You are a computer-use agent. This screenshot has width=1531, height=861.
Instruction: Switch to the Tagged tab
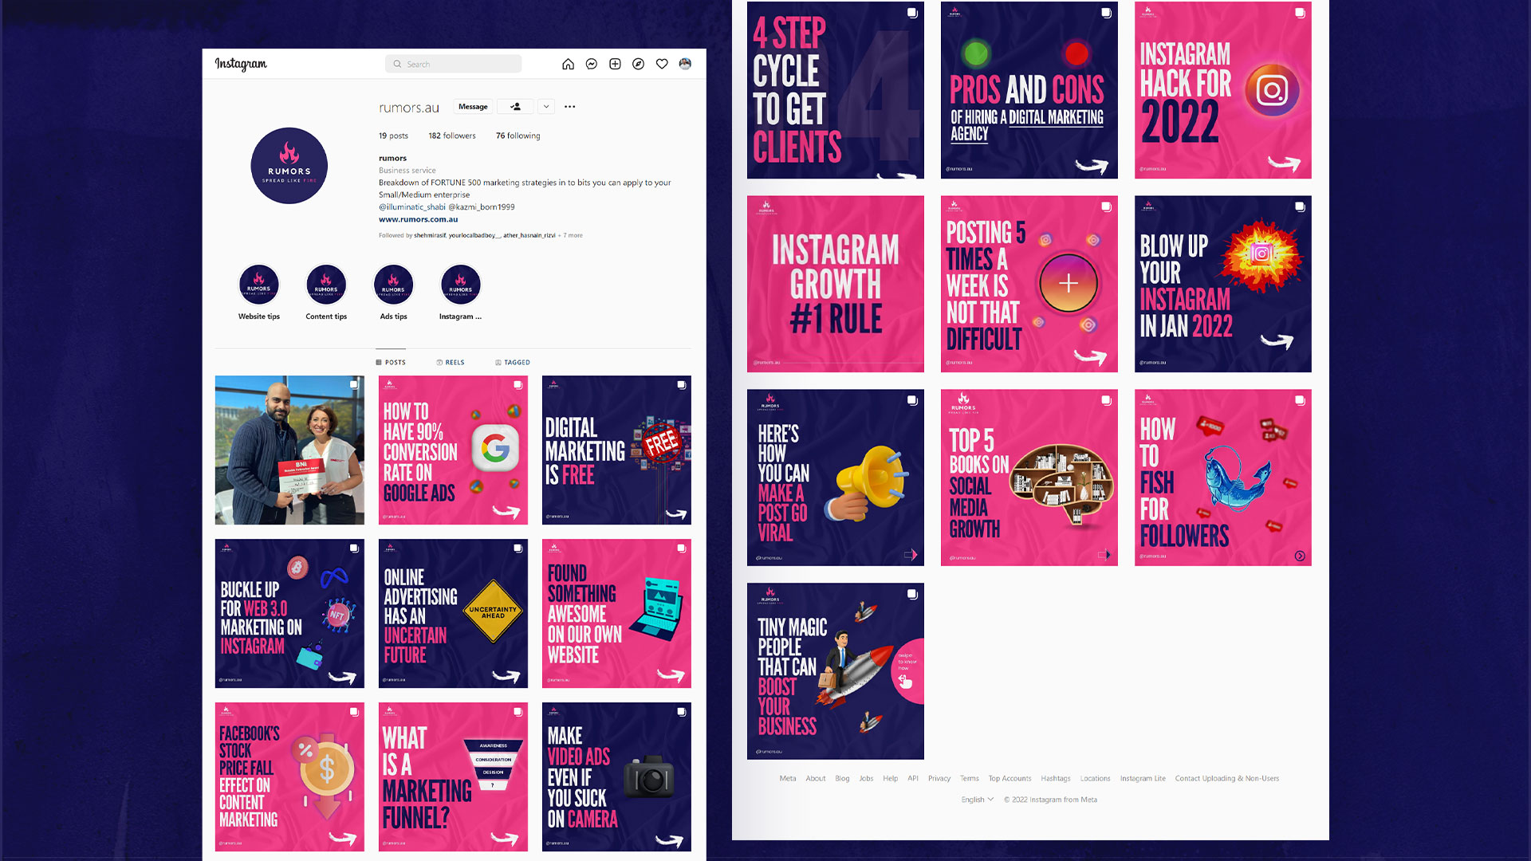click(x=513, y=362)
